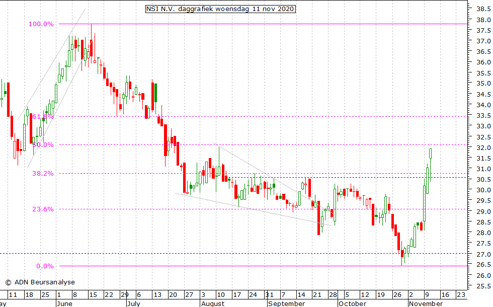Viewport: 493px width, 307px height.
Task: Click the 37.0 price axis label
Action: tap(483, 41)
